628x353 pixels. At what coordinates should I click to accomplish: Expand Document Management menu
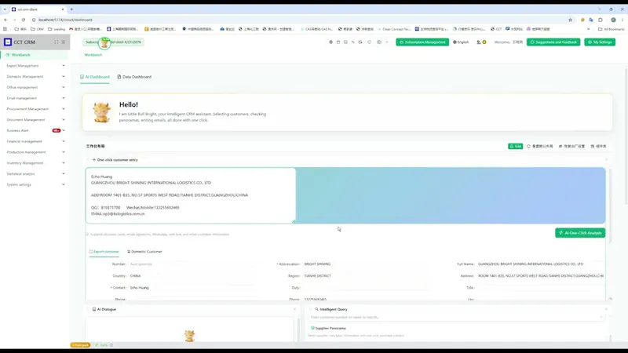coord(35,120)
